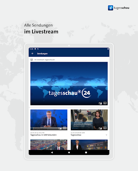The width and height of the screenshot is (138, 171).
Task: Open the Tagesschau in 100 Sekunden thumbnail
Action: tap(49, 120)
